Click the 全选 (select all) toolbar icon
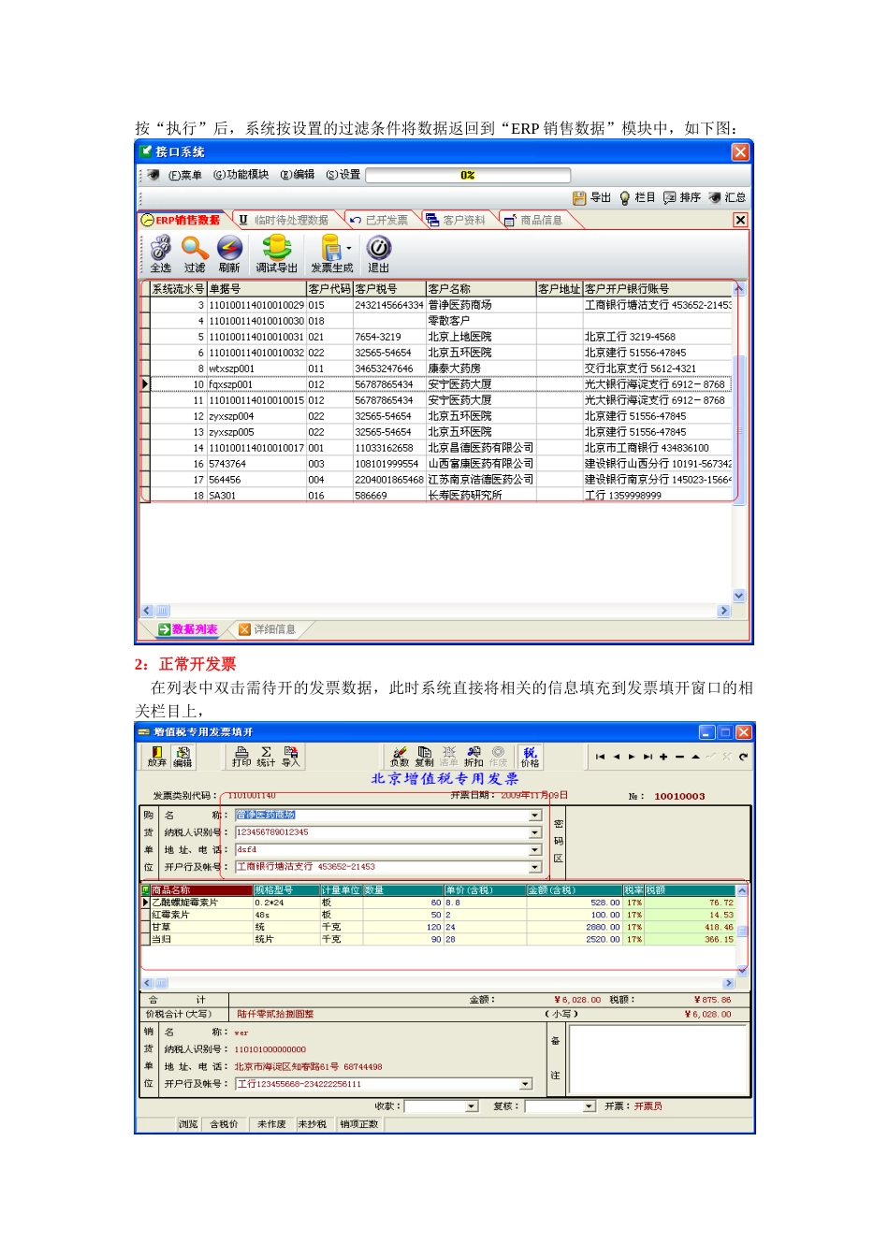 161,253
